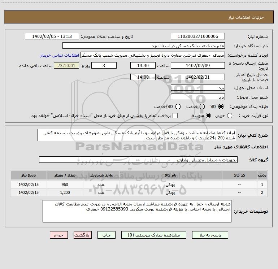
Task: Choose the متوسط purchase type radio
Action: click(x=208, y=116)
